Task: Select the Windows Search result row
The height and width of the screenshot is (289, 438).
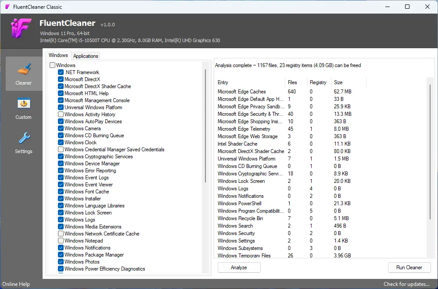Action: [x=291, y=225]
